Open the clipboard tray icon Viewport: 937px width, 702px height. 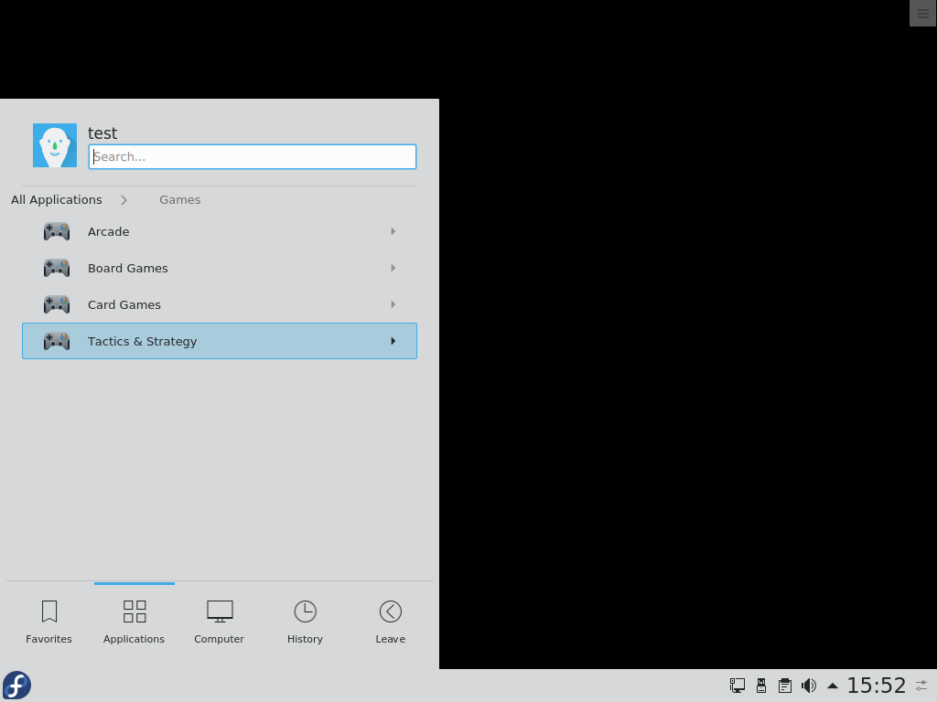[785, 686]
